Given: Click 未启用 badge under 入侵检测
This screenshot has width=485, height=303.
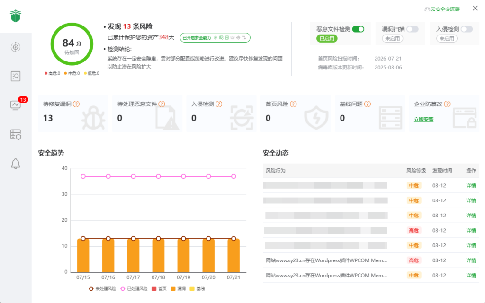Looking at the screenshot, I should (x=447, y=39).
